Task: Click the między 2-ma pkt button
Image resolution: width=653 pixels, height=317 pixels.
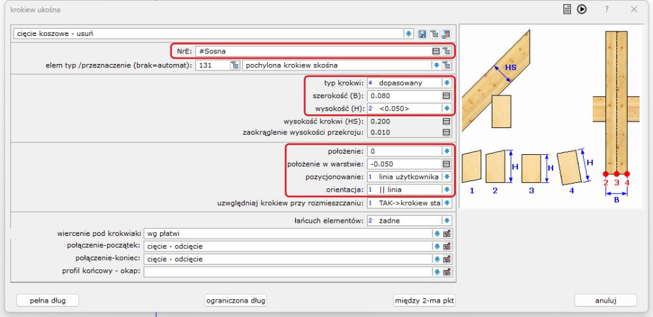Action: coord(424,301)
